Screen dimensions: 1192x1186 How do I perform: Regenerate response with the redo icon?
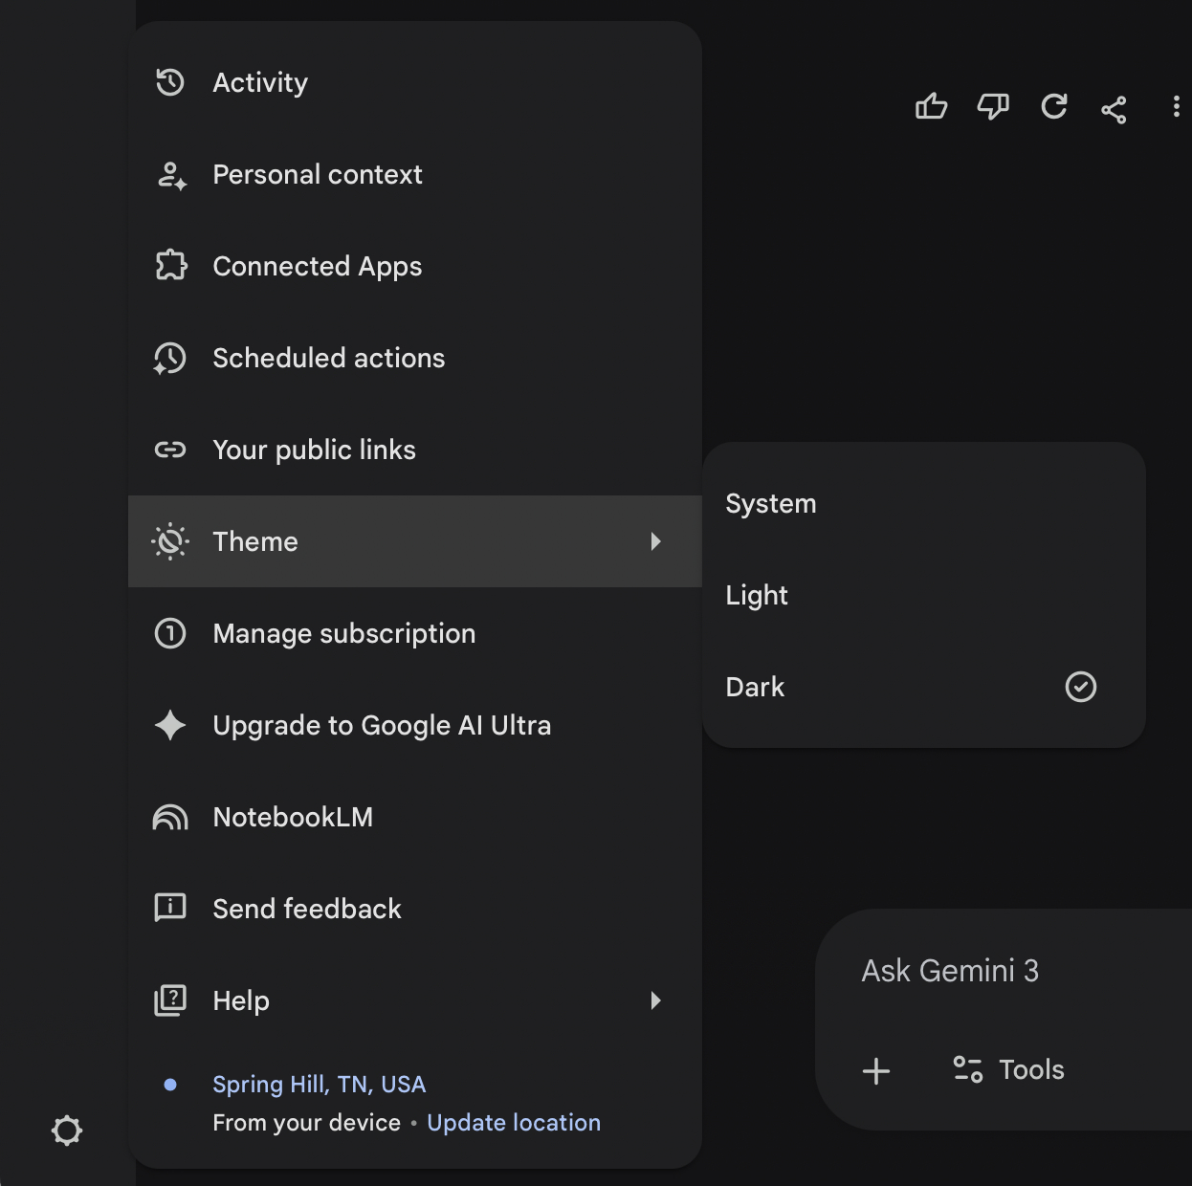[1053, 106]
